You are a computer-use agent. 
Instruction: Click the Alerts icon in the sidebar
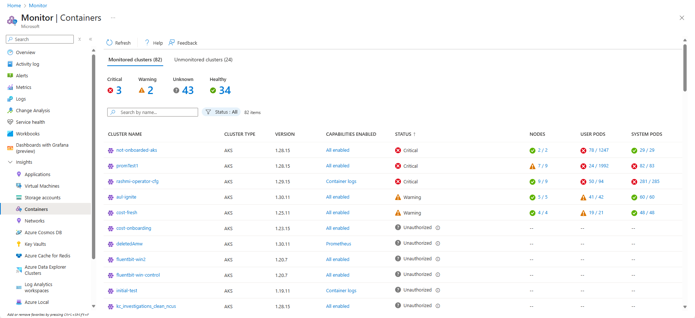coord(10,76)
